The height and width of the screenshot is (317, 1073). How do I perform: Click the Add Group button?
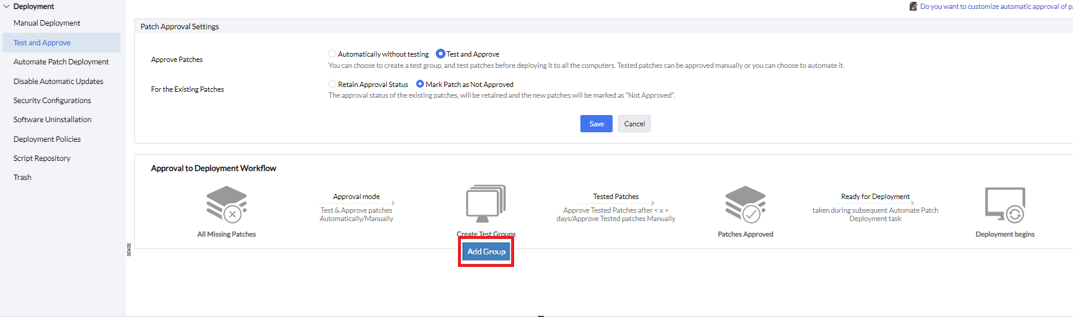click(x=486, y=252)
